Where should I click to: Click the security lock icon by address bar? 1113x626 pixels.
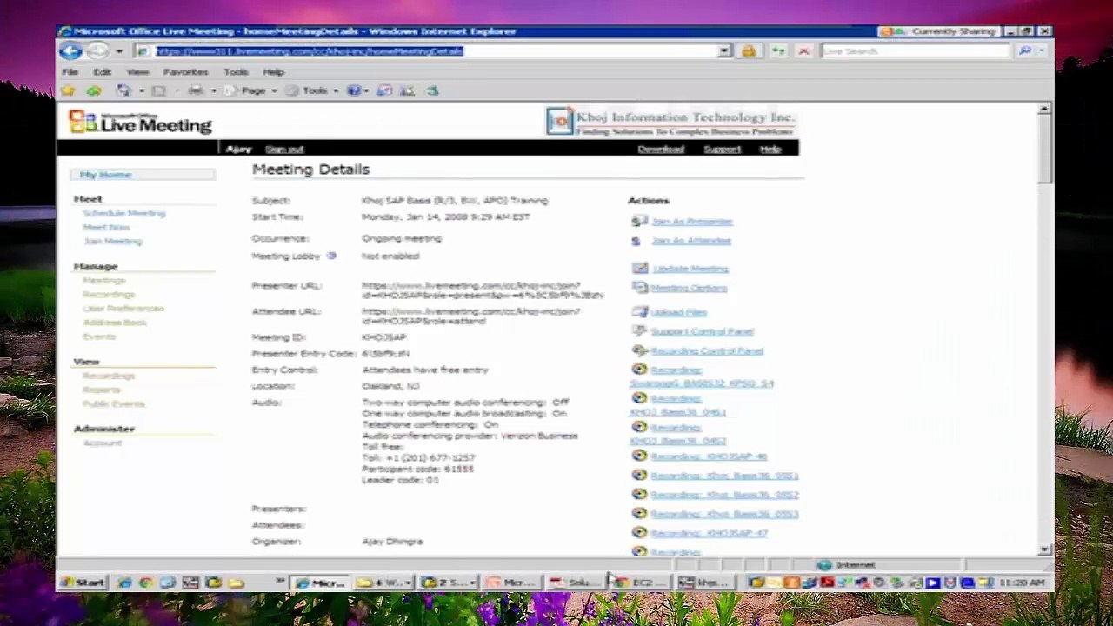[x=749, y=51]
